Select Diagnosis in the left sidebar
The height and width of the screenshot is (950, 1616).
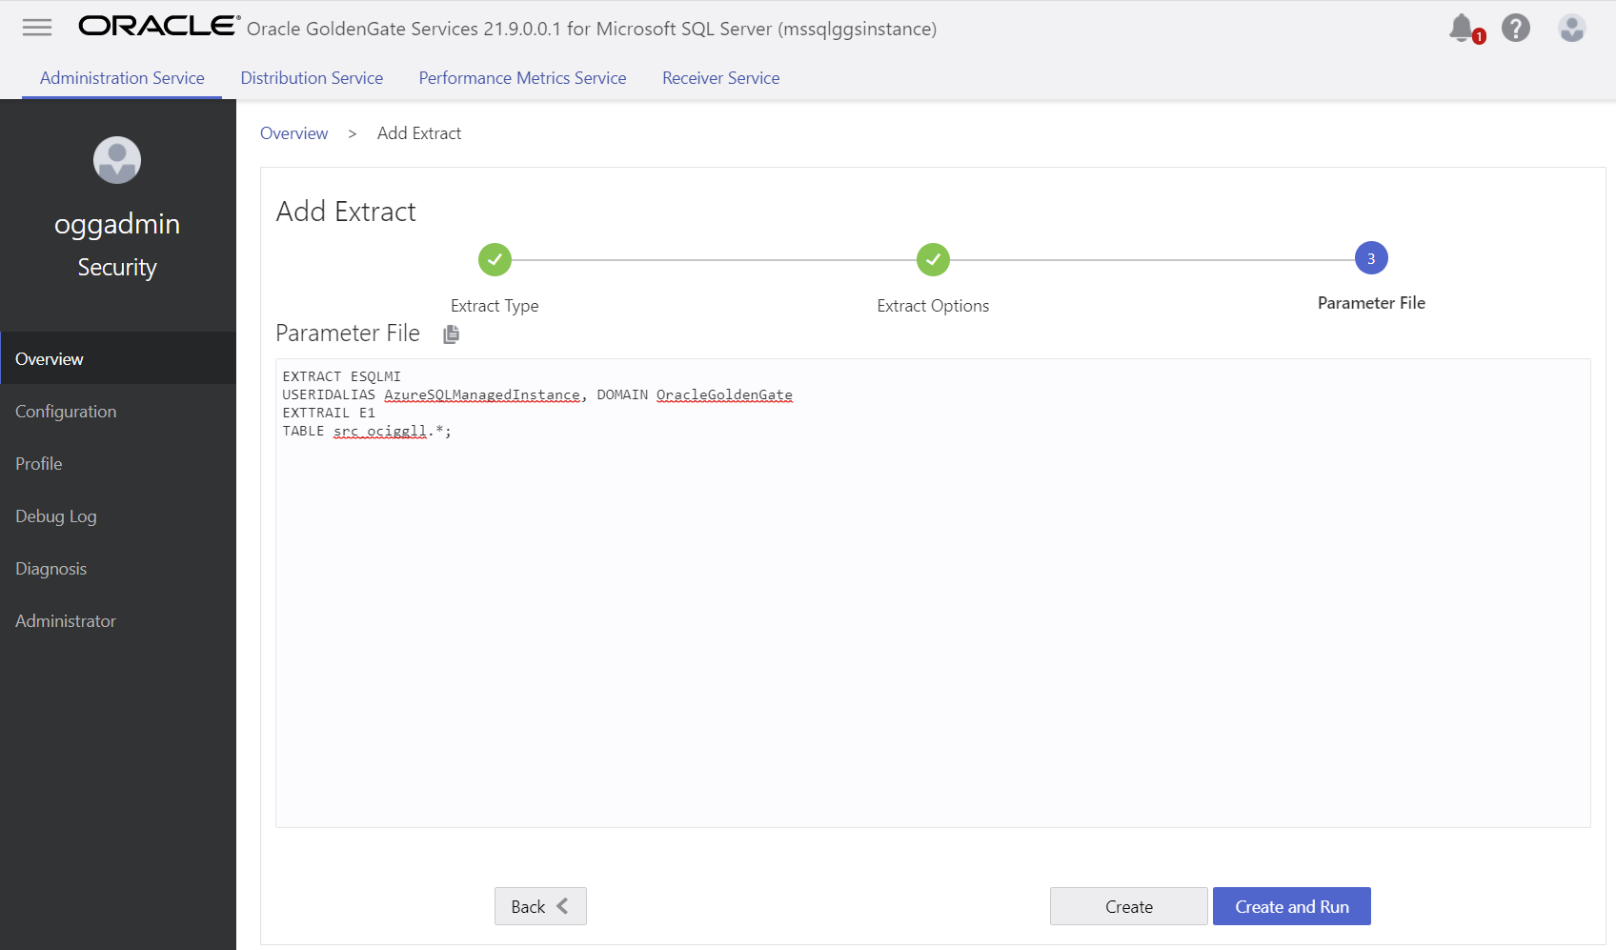(50, 568)
